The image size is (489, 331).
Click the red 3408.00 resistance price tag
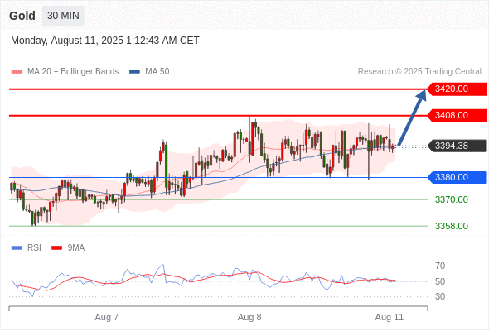pyautogui.click(x=457, y=116)
